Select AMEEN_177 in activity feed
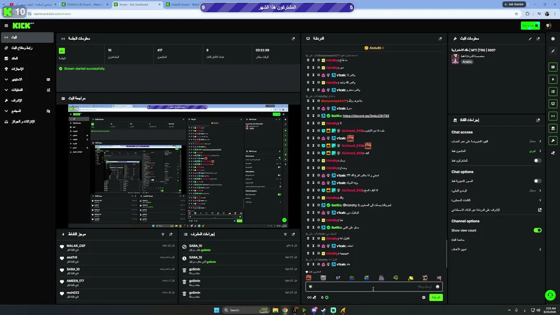 pos(75,281)
